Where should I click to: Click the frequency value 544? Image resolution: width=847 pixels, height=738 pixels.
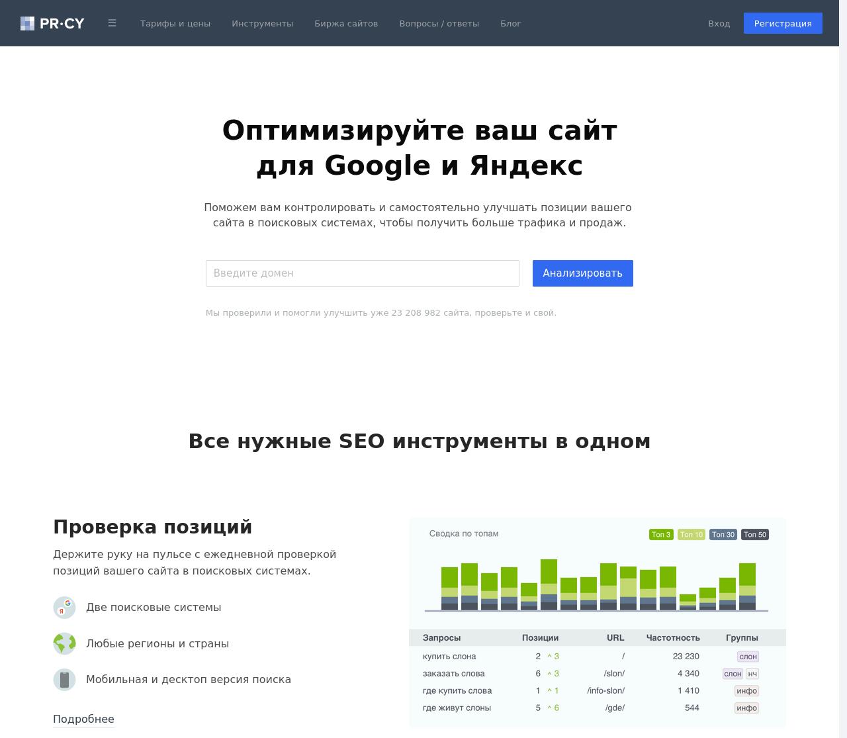tap(692, 708)
